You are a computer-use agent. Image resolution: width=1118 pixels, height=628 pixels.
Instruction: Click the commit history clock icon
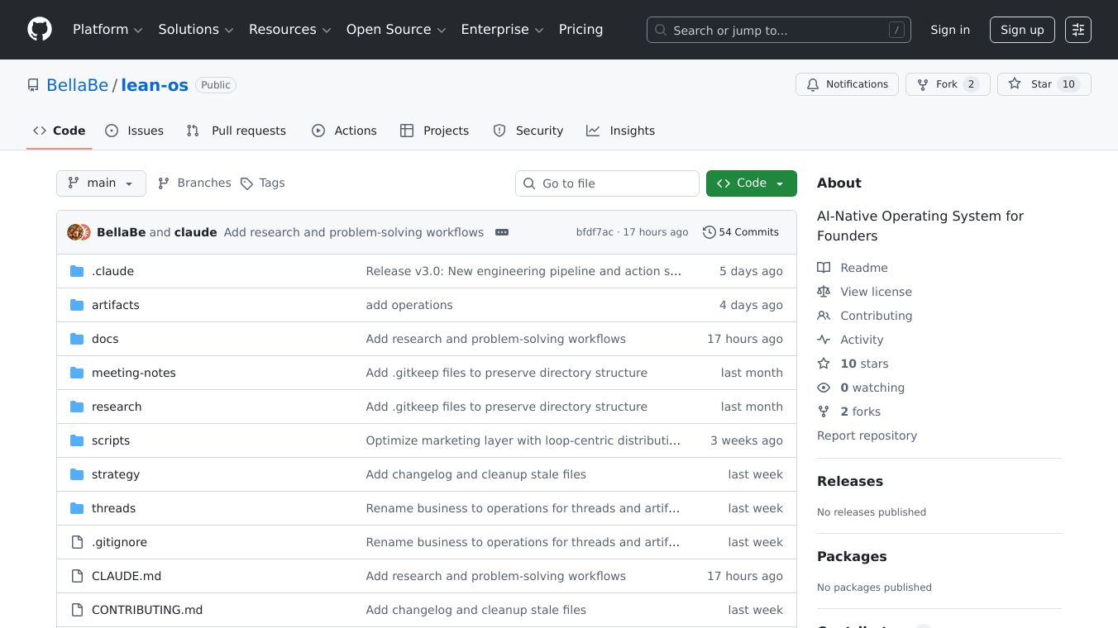pyautogui.click(x=709, y=232)
